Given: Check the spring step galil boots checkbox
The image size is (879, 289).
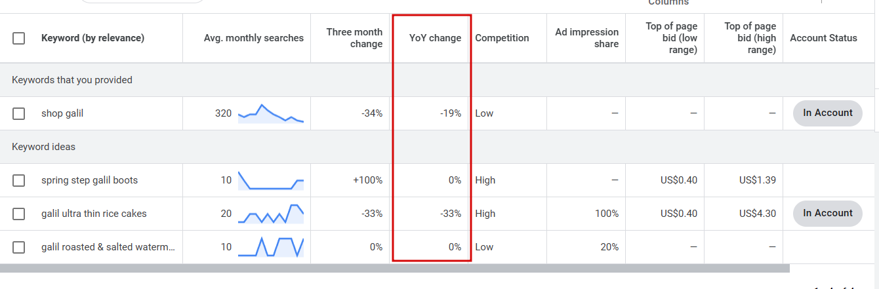Looking at the screenshot, I should coord(19,180).
